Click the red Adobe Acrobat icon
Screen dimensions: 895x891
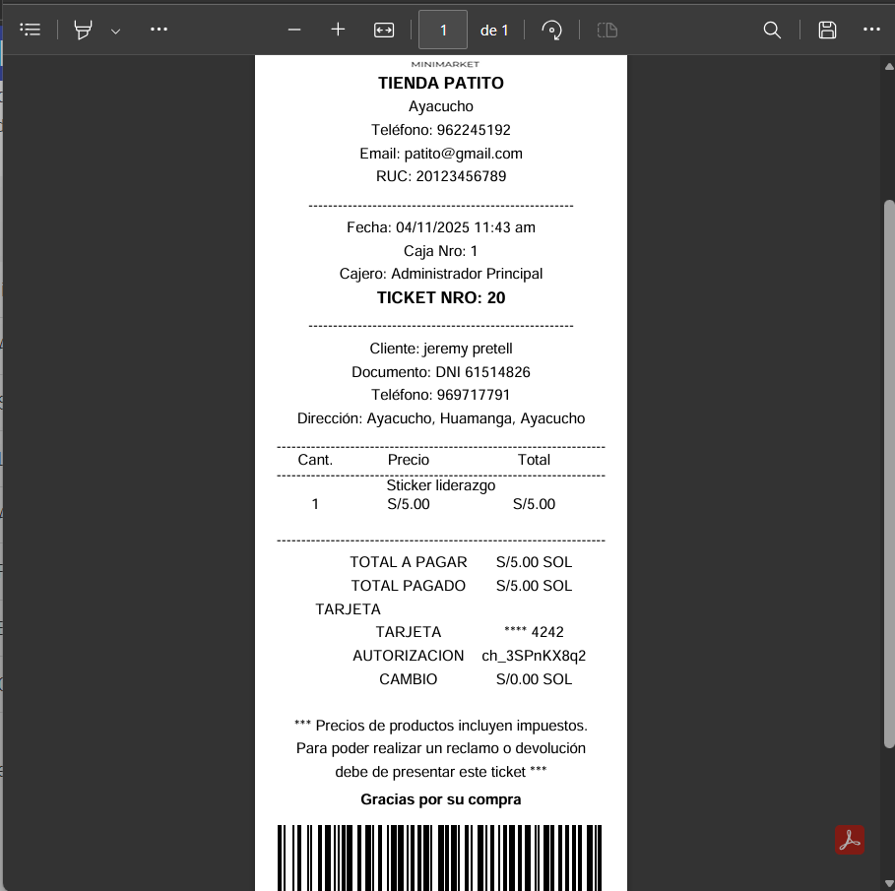(849, 840)
